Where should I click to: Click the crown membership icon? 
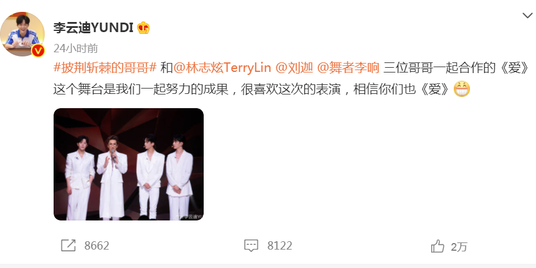point(143,27)
